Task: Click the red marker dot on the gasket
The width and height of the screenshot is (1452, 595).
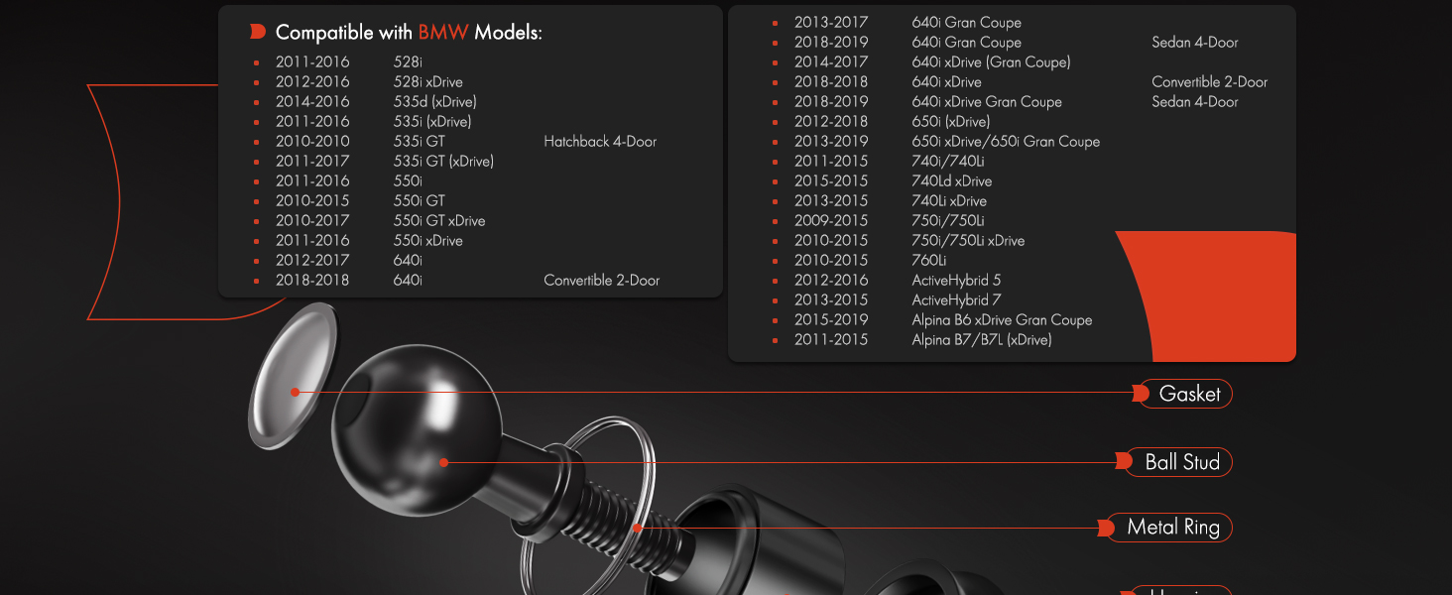Action: click(295, 392)
